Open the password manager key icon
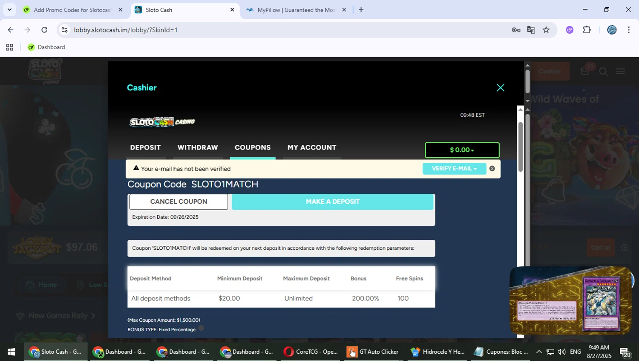 pyautogui.click(x=516, y=30)
